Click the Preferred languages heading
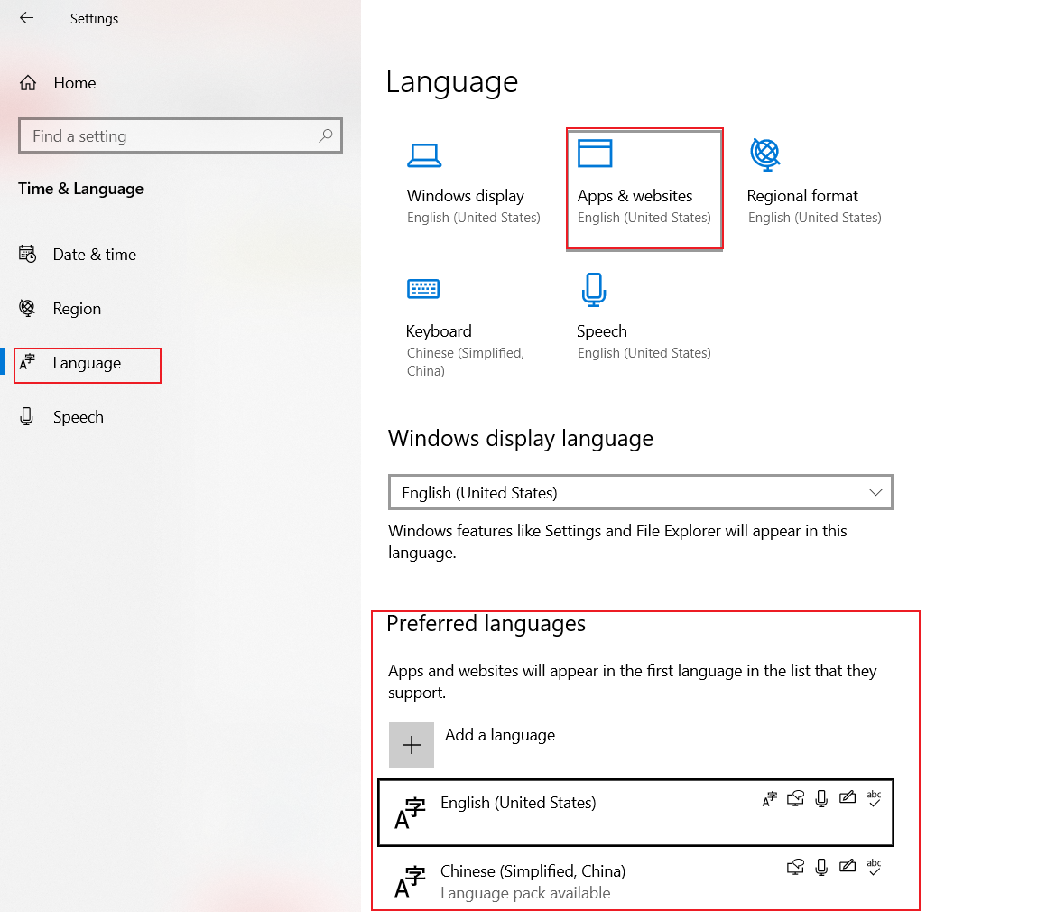The width and height of the screenshot is (1056, 912). click(486, 624)
